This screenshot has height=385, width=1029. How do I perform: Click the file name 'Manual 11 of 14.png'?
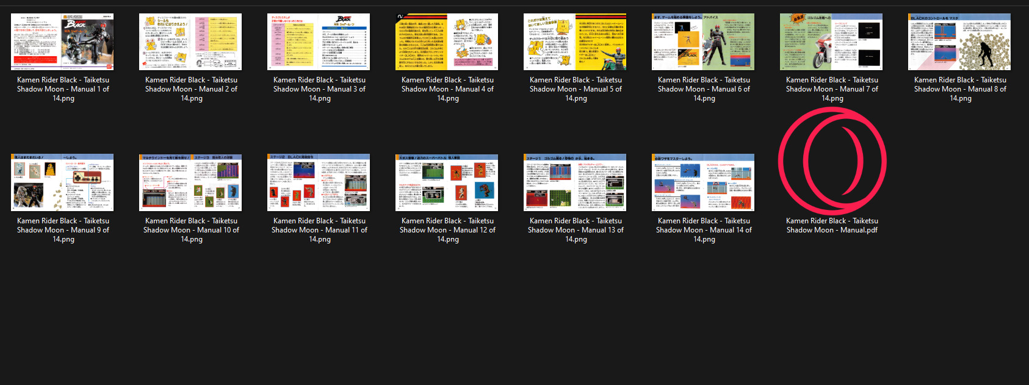(319, 230)
